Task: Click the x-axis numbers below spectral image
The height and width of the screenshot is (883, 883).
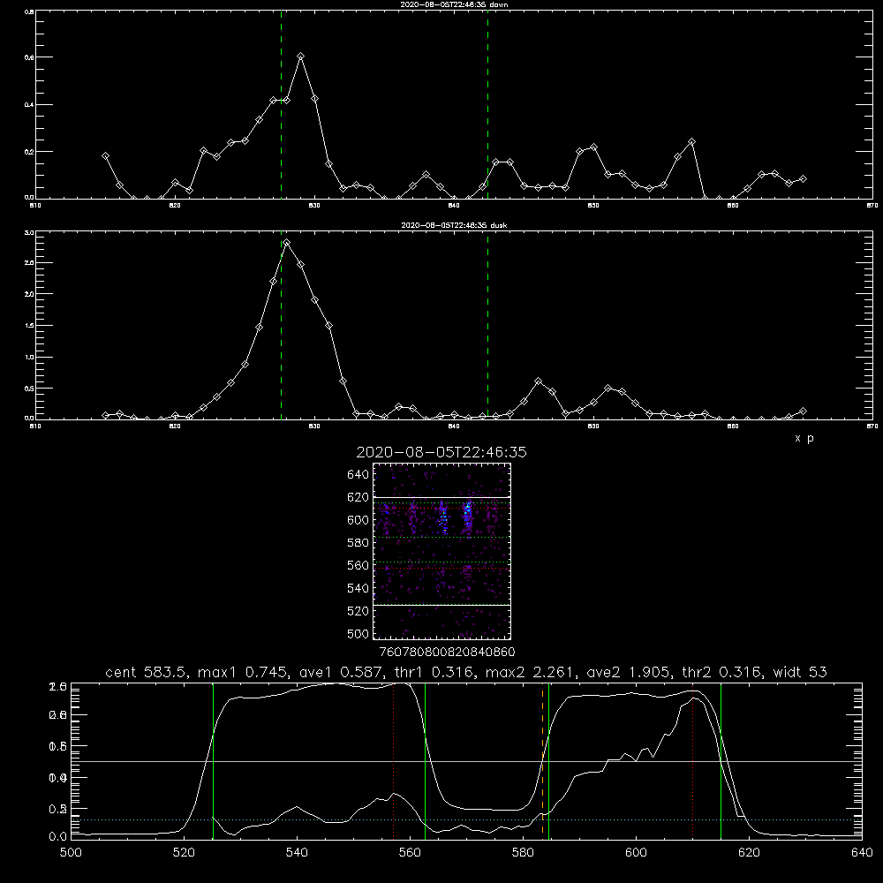Action: (x=447, y=652)
